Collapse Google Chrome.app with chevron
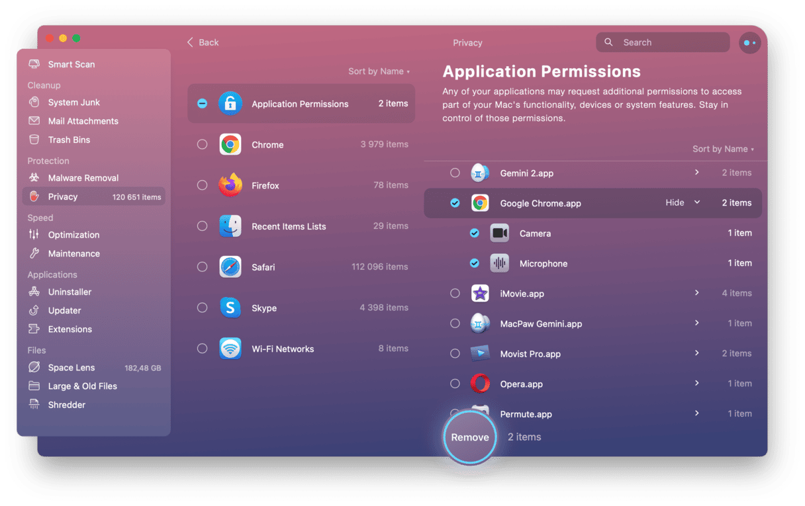This screenshot has height=506, width=805. coord(697,202)
